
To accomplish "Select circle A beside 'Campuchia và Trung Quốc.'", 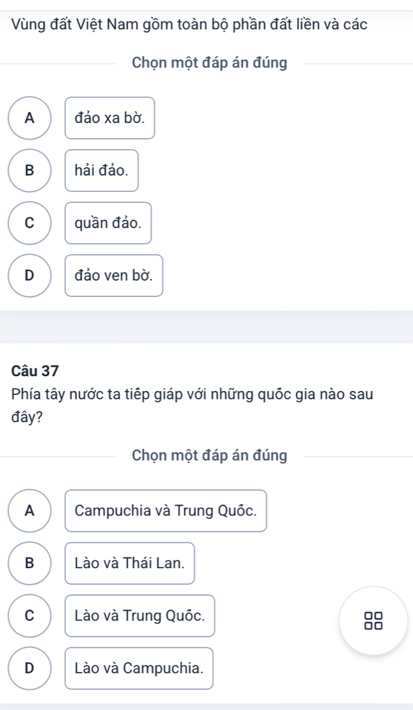I will tap(29, 510).
